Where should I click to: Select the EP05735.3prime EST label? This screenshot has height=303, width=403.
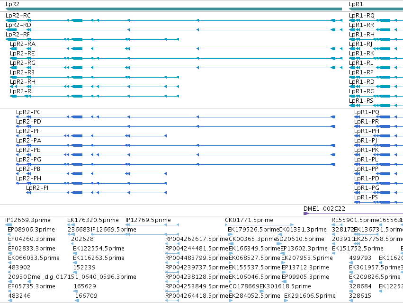click(32, 286)
